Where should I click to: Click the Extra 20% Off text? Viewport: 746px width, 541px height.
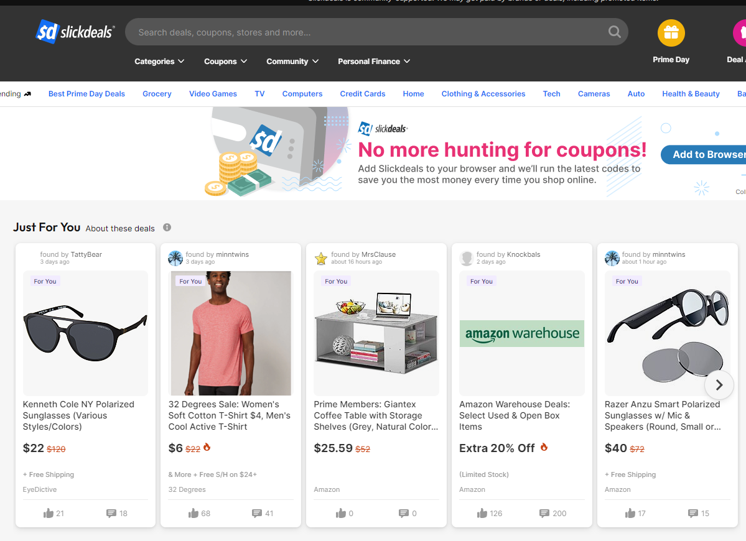click(x=497, y=448)
